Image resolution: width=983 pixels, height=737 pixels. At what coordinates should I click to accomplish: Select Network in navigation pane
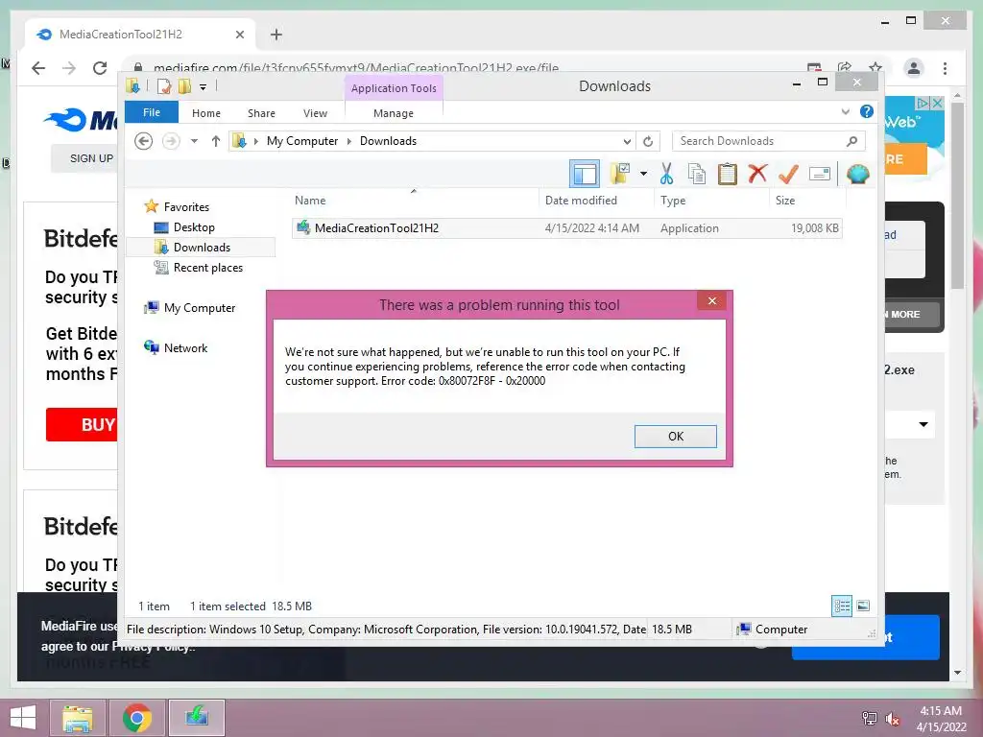point(185,347)
